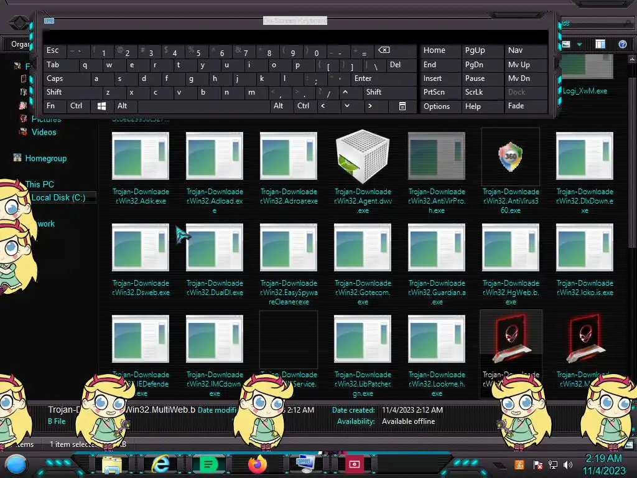Select Trojan-Downloader.Win32.IMCdown.exe icon
The image size is (637, 478).
point(215,339)
